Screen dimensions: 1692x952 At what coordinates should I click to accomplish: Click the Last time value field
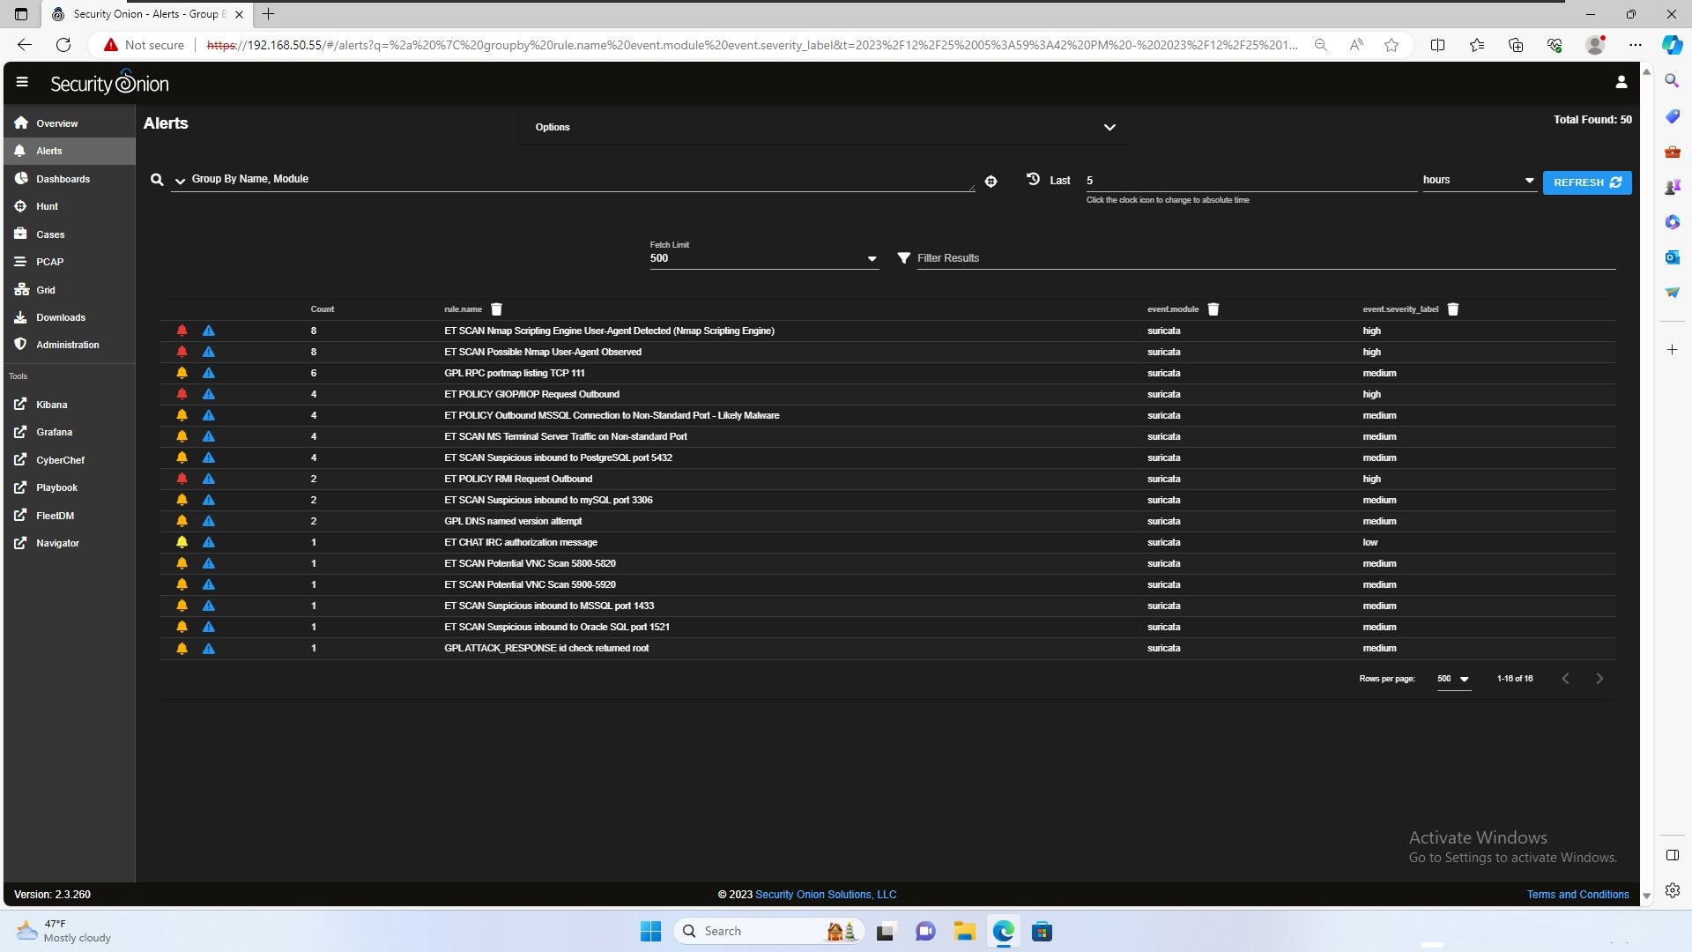click(1251, 181)
